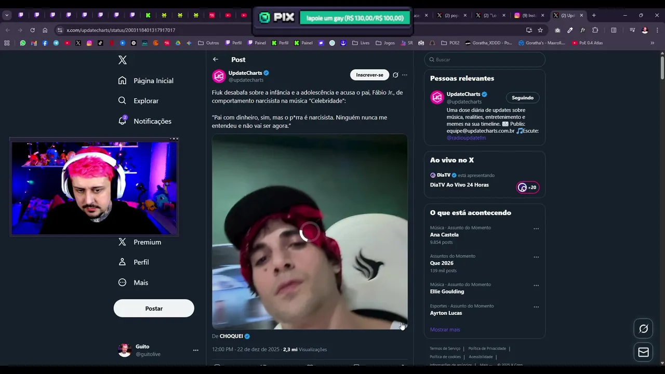Click the Inscrever-se button

369,75
